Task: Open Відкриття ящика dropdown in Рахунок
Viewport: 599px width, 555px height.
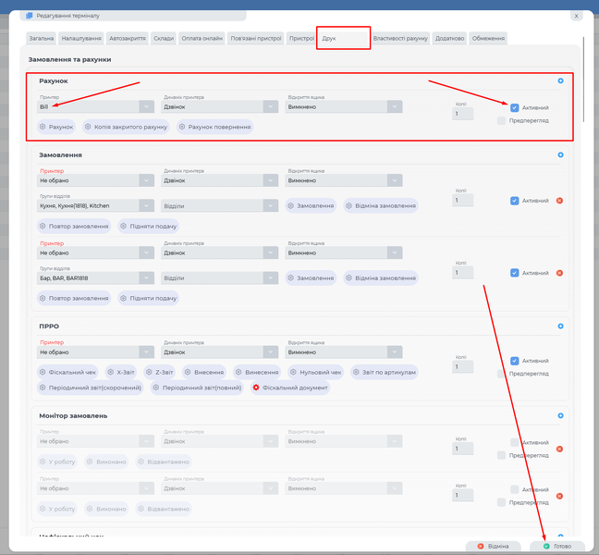Action: [x=344, y=106]
